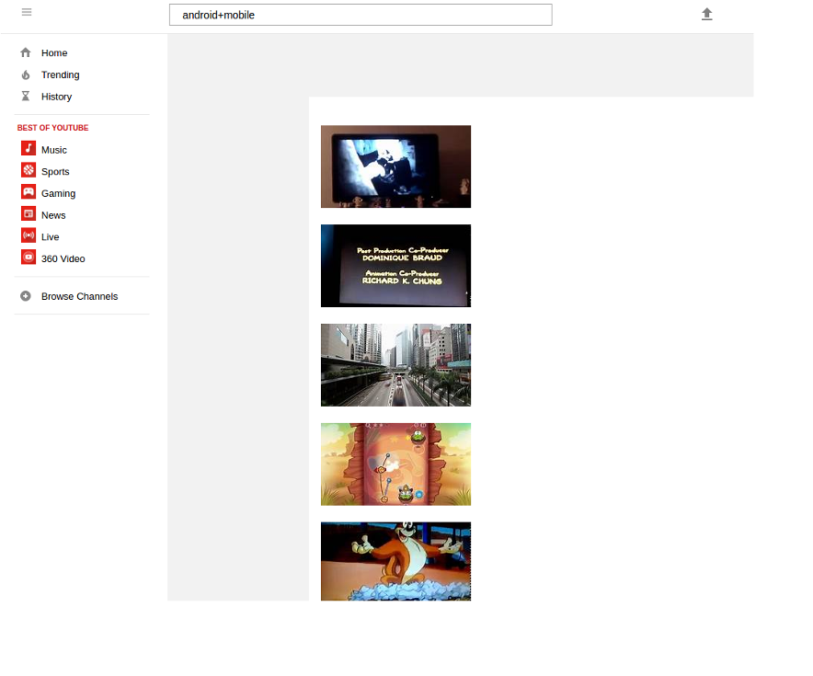Select News under Best of YouTube
Viewport: 813px width, 676px height.
click(53, 215)
